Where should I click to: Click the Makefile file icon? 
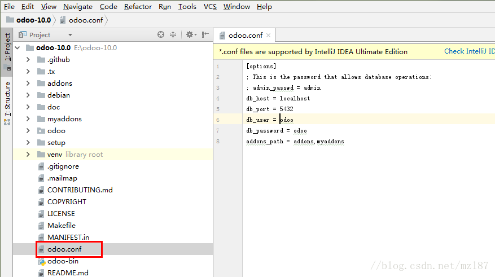[41, 226]
